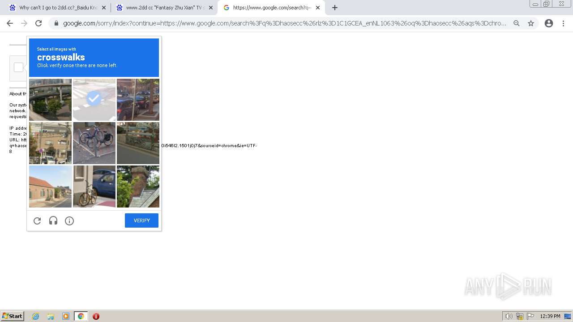Open the Windows Start menu

(13, 316)
